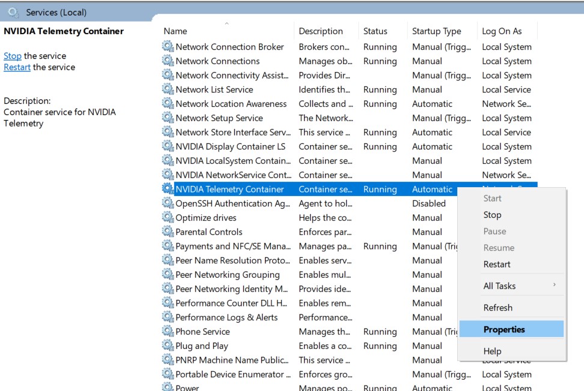Click the Stop the service link
This screenshot has height=391, width=584.
tap(13, 56)
